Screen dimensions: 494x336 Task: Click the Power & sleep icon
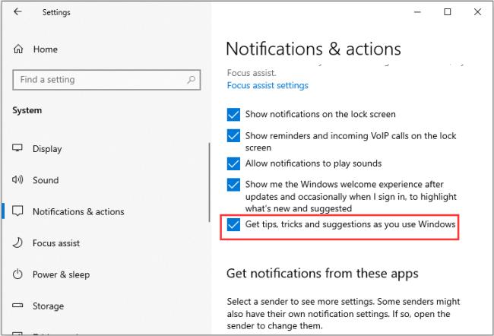pyautogui.click(x=17, y=274)
